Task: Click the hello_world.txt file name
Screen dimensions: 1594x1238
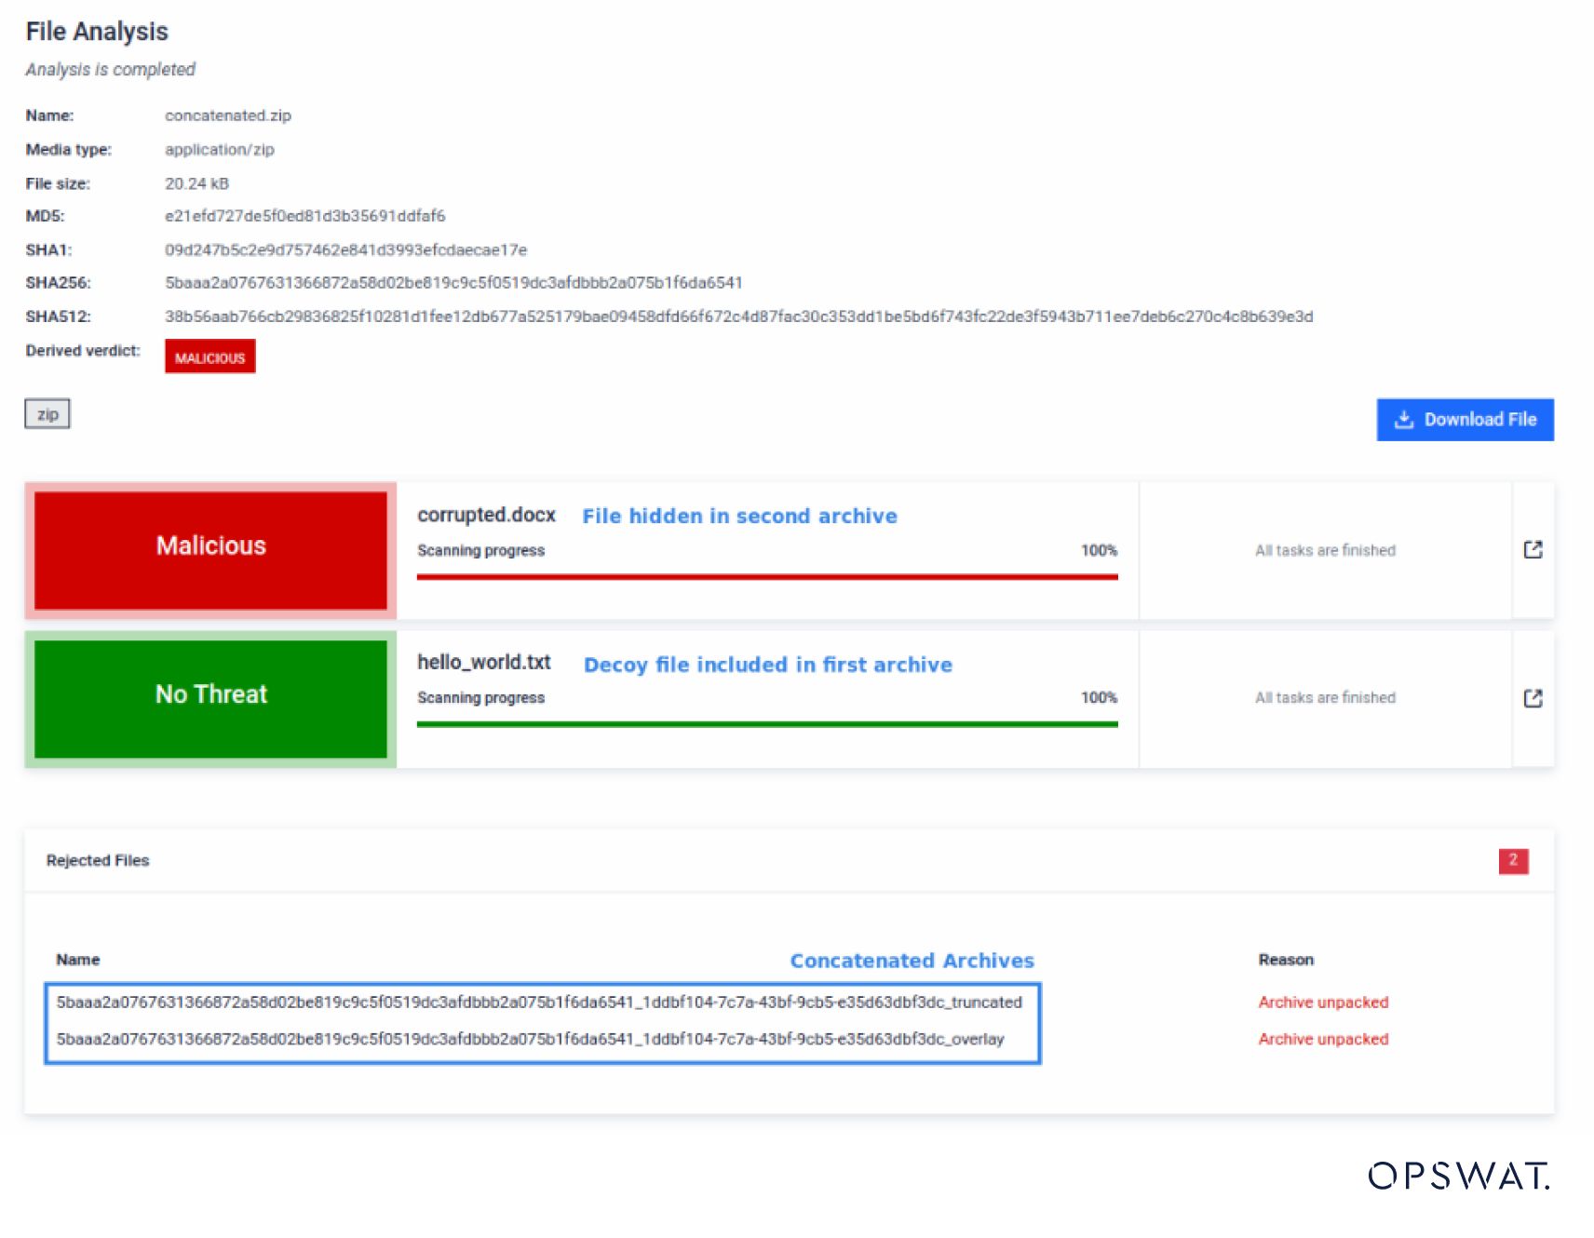Action: [x=483, y=662]
